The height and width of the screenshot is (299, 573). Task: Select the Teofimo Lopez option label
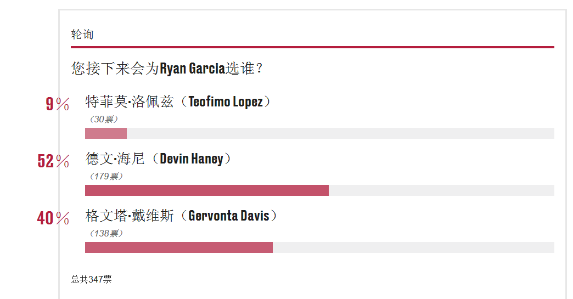tap(178, 101)
